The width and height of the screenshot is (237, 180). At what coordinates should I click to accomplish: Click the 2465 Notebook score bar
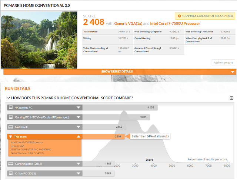[x=104, y=127]
